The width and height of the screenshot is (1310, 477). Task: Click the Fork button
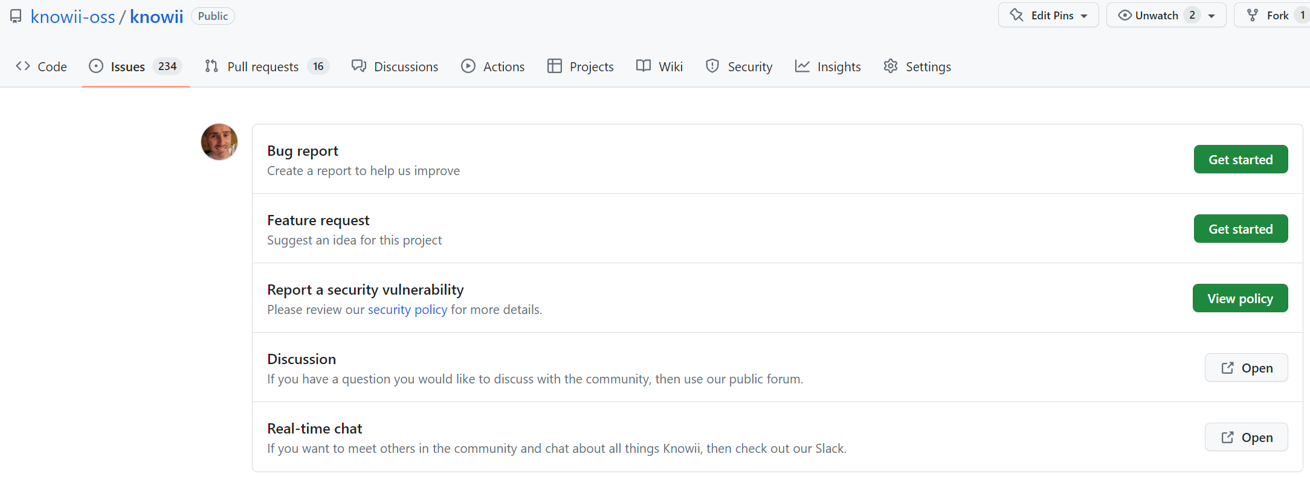[x=1271, y=15]
